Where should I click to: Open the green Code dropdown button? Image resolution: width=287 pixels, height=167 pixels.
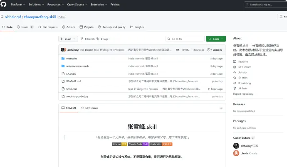tap(216, 39)
